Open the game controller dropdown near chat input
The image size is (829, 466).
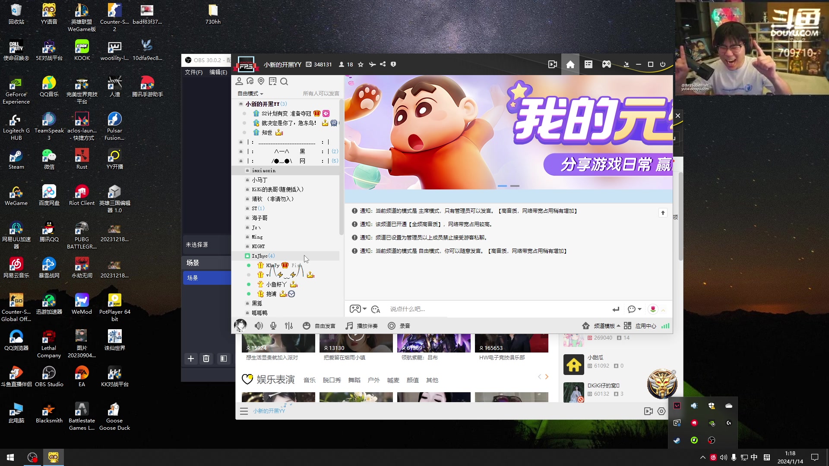click(x=358, y=309)
